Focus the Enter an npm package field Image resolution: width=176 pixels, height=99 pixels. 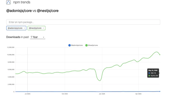(83, 22)
